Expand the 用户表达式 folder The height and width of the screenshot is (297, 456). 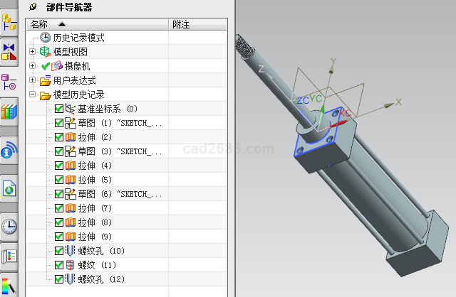click(32, 80)
